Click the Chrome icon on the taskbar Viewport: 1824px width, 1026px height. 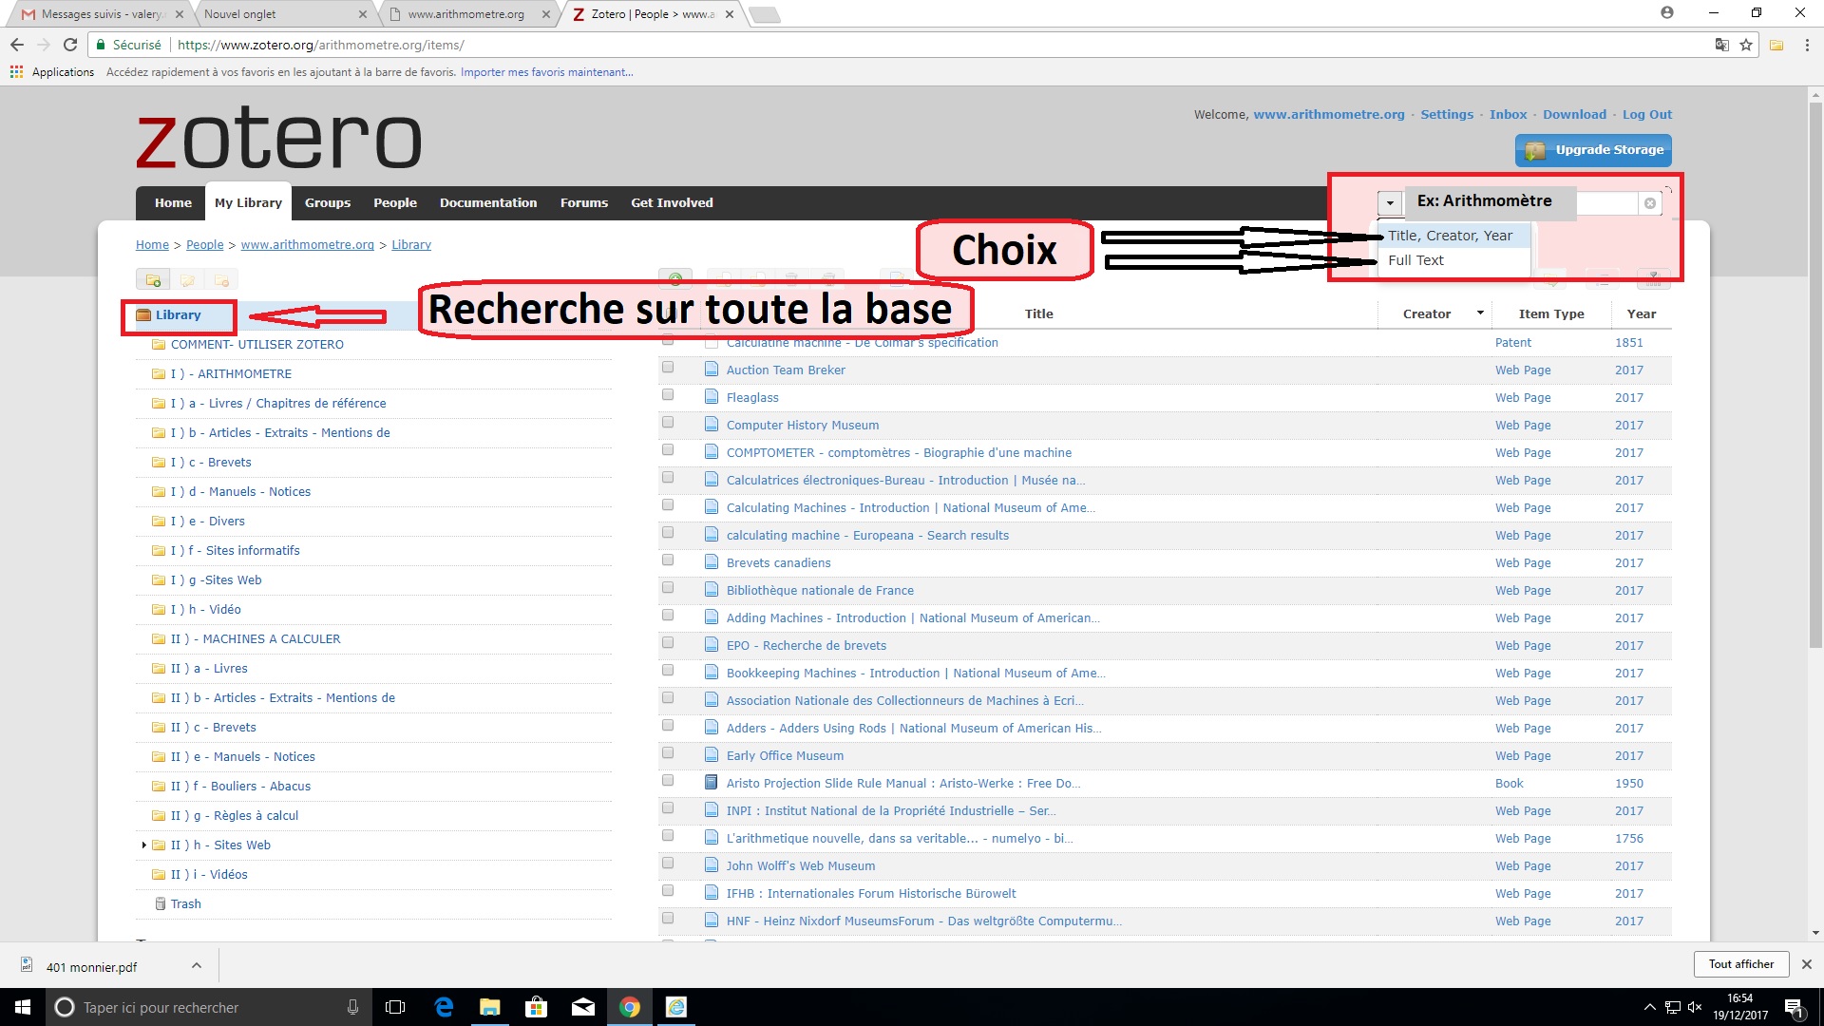pos(630,1007)
